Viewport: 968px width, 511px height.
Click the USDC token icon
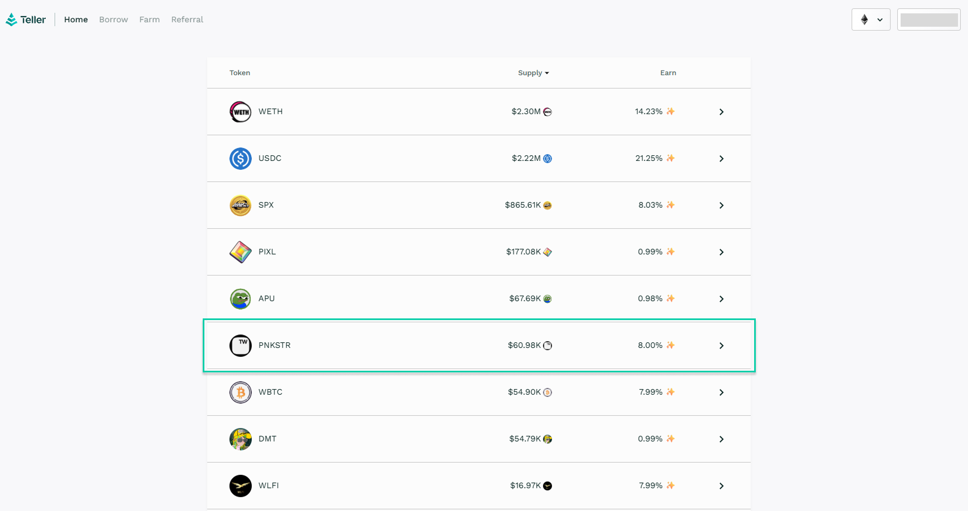pyautogui.click(x=241, y=159)
